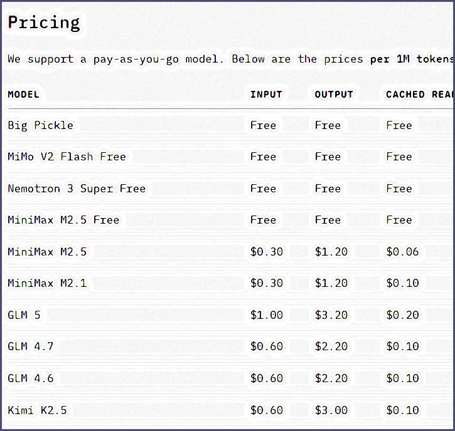Click Big Pickle's Free input price cell
Screen dimensions: 455x431
click(263, 125)
